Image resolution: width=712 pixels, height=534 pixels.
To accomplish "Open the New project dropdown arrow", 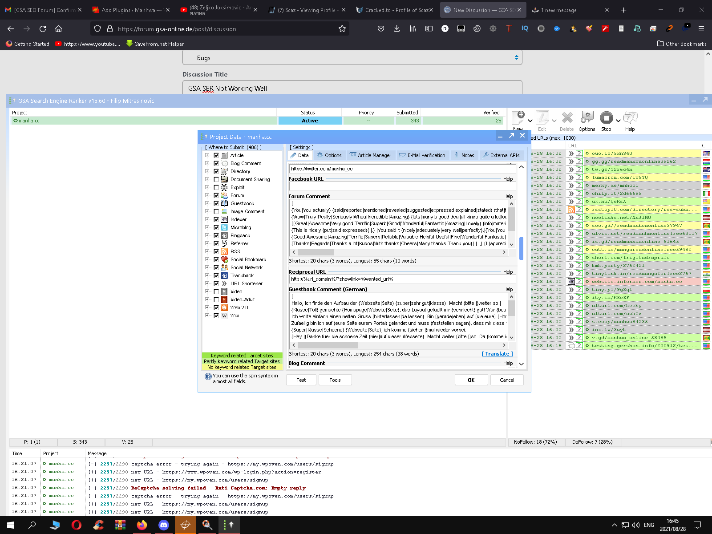I will [x=530, y=121].
